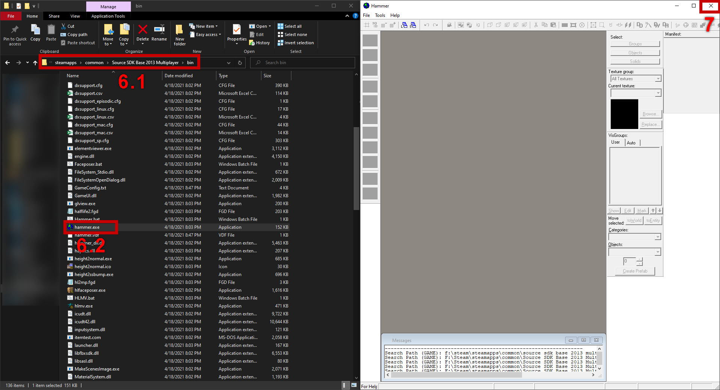This screenshot has width=720, height=390.
Task: Click the Undo arrow in Hammer toolbar
Action: [427, 25]
